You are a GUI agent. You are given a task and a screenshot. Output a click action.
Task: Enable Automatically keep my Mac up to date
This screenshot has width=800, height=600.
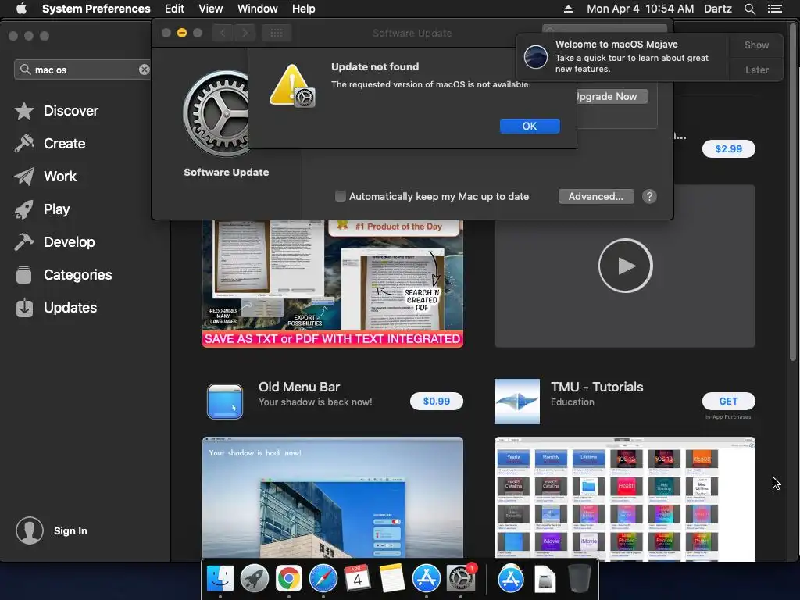pyautogui.click(x=341, y=196)
